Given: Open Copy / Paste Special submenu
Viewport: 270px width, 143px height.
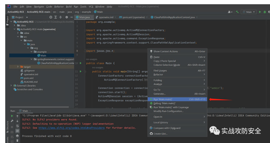Looking at the screenshot, I should pyautogui.click(x=177, y=61).
